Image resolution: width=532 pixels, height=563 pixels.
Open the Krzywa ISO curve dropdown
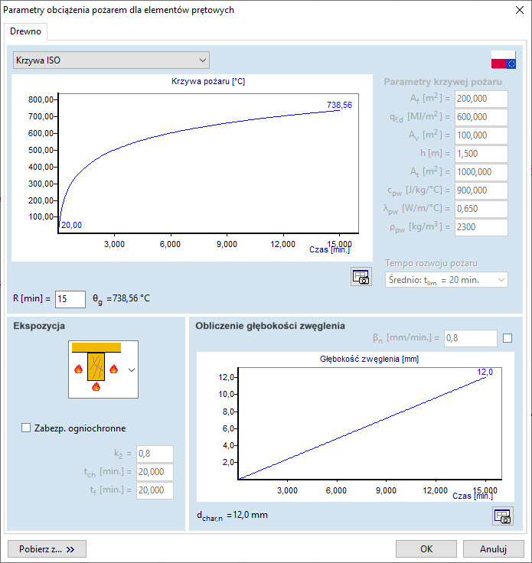click(x=111, y=60)
